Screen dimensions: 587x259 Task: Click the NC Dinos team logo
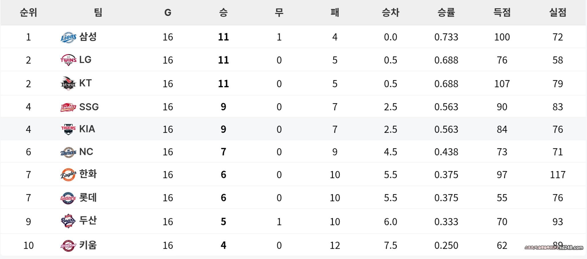68,152
